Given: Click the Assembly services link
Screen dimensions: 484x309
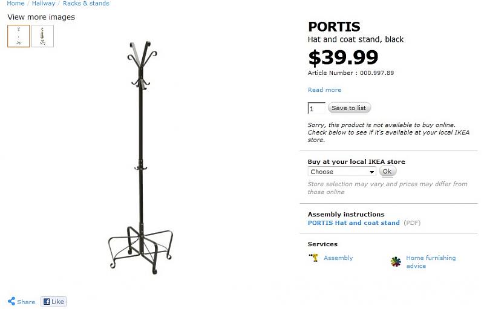Looking at the screenshot, I should pyautogui.click(x=338, y=258).
